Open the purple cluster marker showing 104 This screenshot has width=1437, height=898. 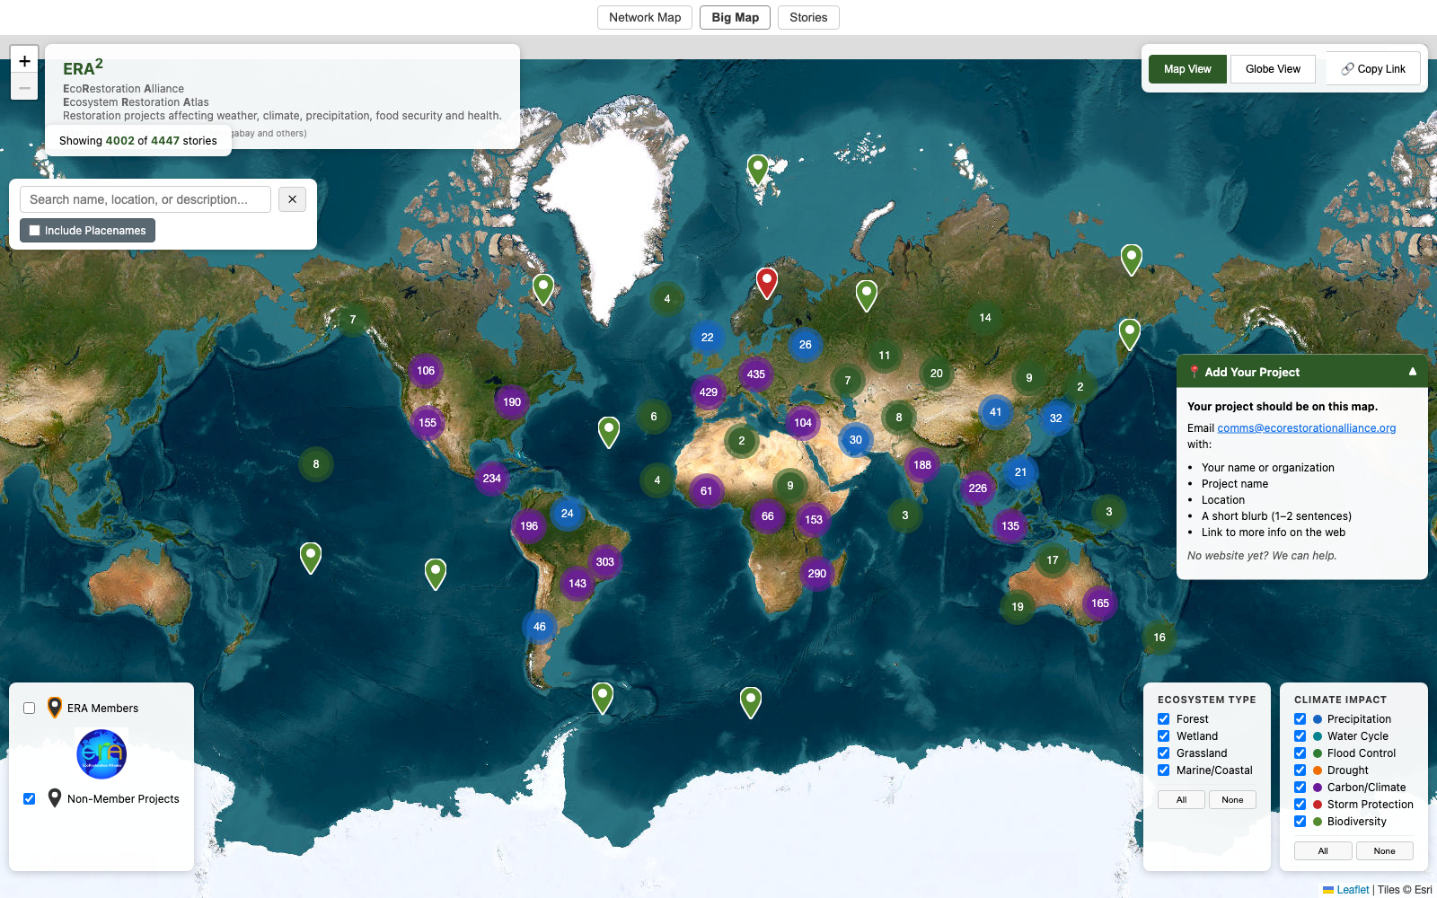click(803, 423)
